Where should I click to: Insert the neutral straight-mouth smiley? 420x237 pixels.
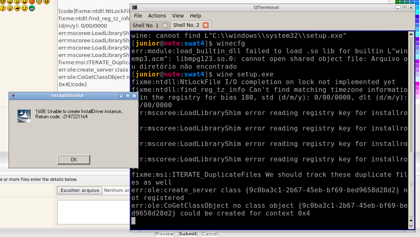point(24,8)
